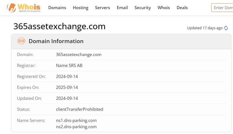Open the Hosting menu

[81, 8]
